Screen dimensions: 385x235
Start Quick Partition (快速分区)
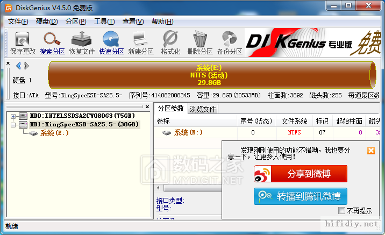[x=111, y=43]
